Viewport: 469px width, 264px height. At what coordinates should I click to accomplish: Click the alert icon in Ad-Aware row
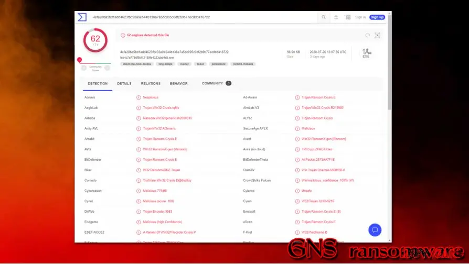[297, 97]
